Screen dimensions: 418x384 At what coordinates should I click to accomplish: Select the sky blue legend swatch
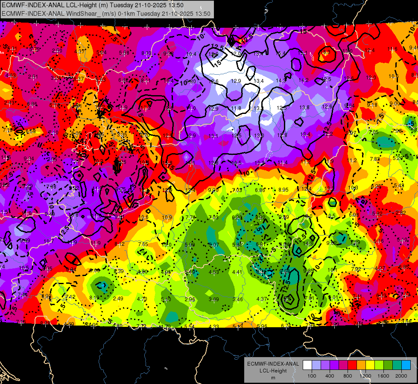click(x=406, y=365)
